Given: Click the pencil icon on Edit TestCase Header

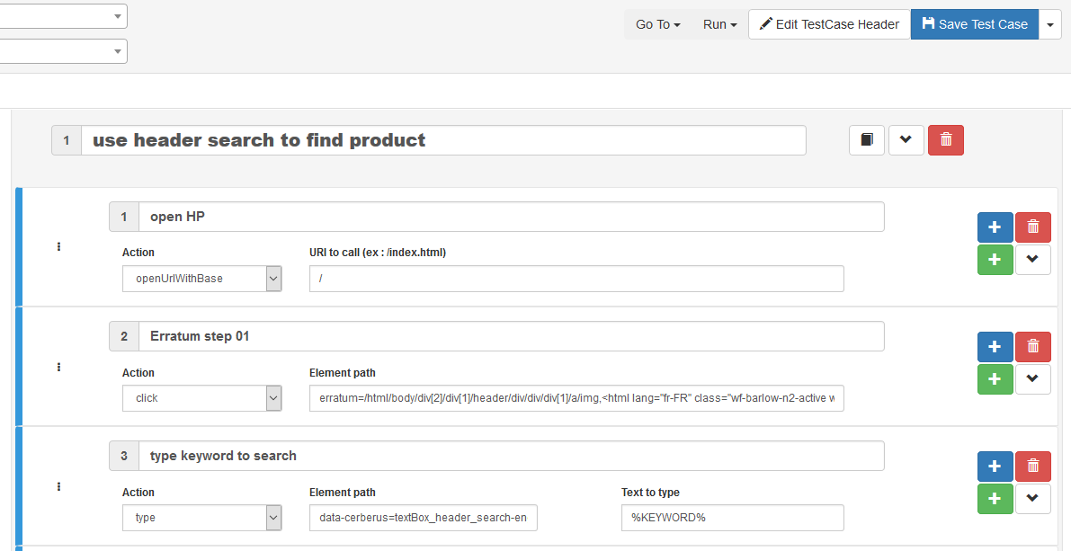Looking at the screenshot, I should point(765,24).
